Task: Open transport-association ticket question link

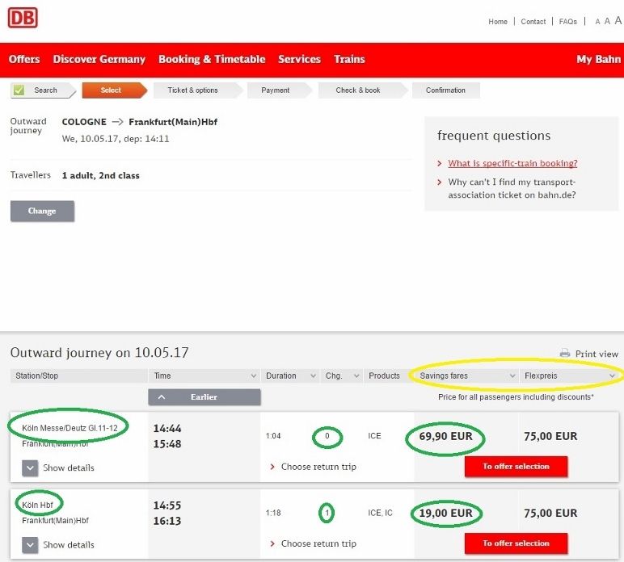Action: click(x=512, y=188)
